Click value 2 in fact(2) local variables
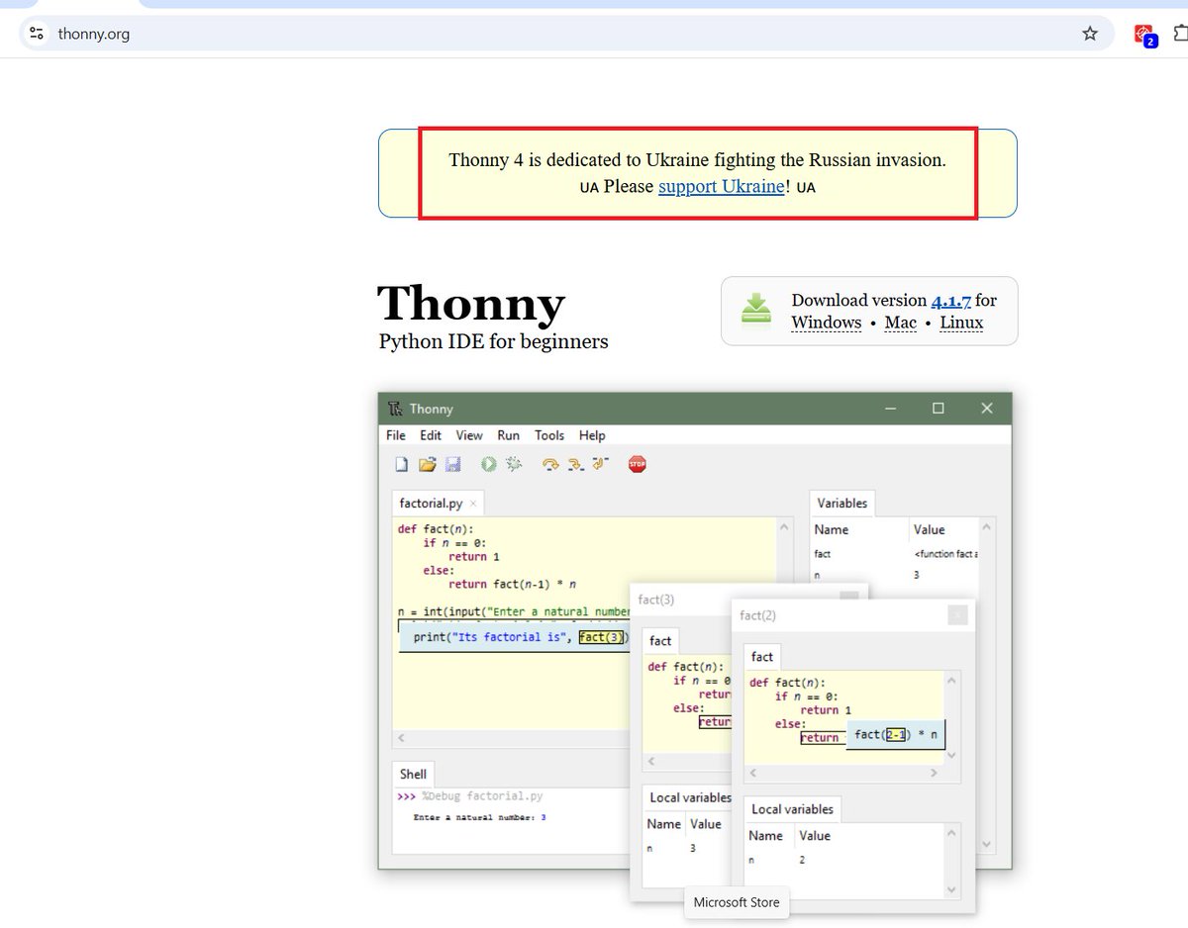This screenshot has width=1188, height=928. click(x=802, y=860)
